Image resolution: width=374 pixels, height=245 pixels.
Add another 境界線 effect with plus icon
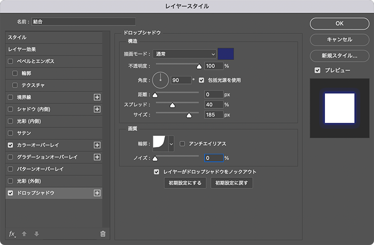[97, 97]
